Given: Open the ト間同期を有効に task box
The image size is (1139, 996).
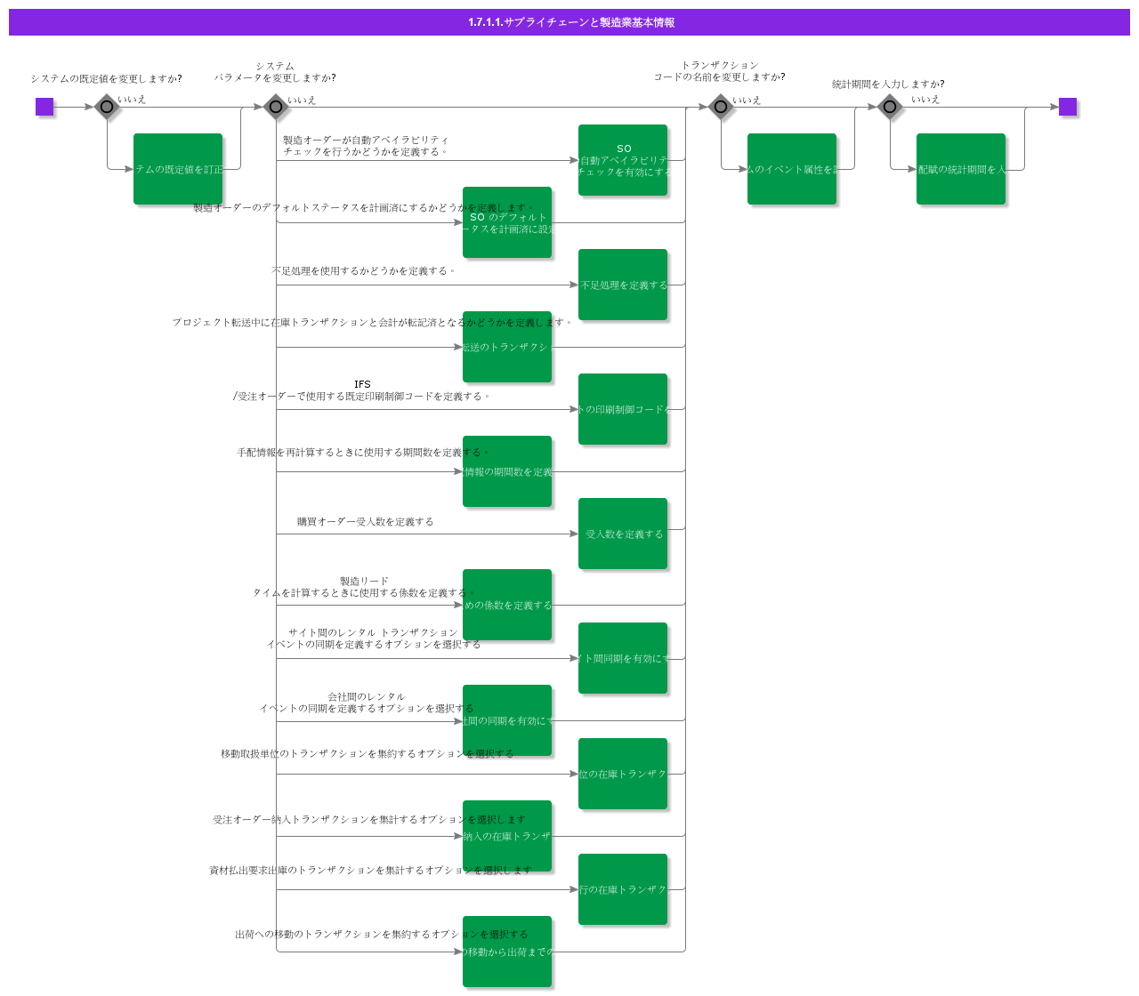Looking at the screenshot, I should [x=623, y=658].
